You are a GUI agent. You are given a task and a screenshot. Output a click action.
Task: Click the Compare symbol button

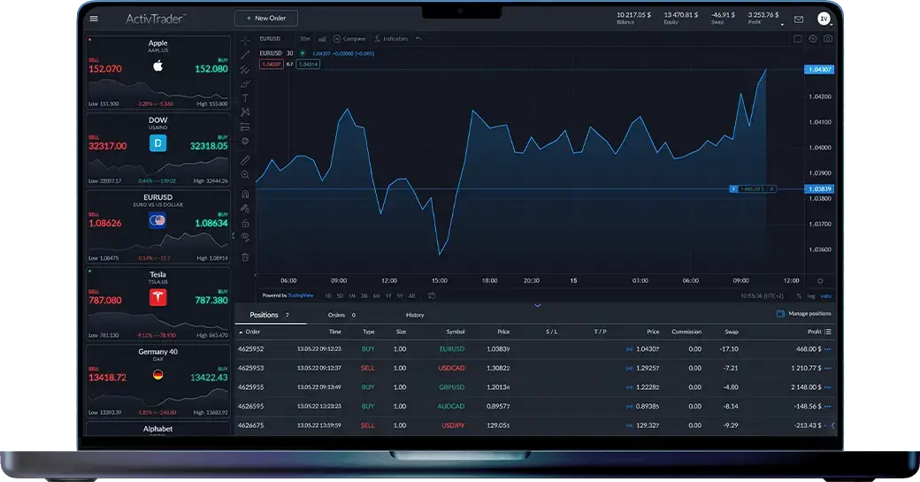(x=349, y=39)
